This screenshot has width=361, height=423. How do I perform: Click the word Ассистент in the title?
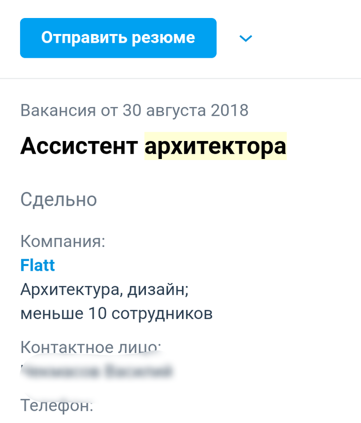click(x=79, y=147)
